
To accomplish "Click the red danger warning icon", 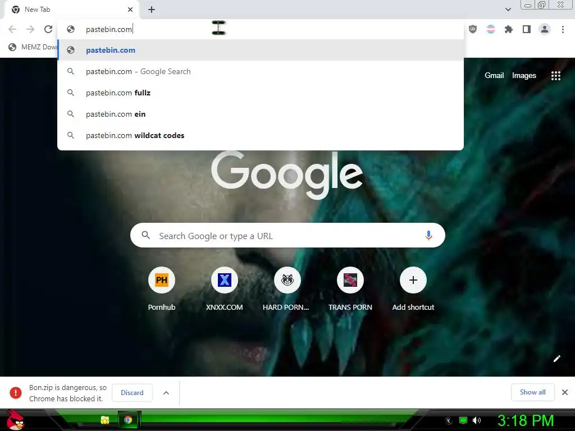I will [16, 392].
